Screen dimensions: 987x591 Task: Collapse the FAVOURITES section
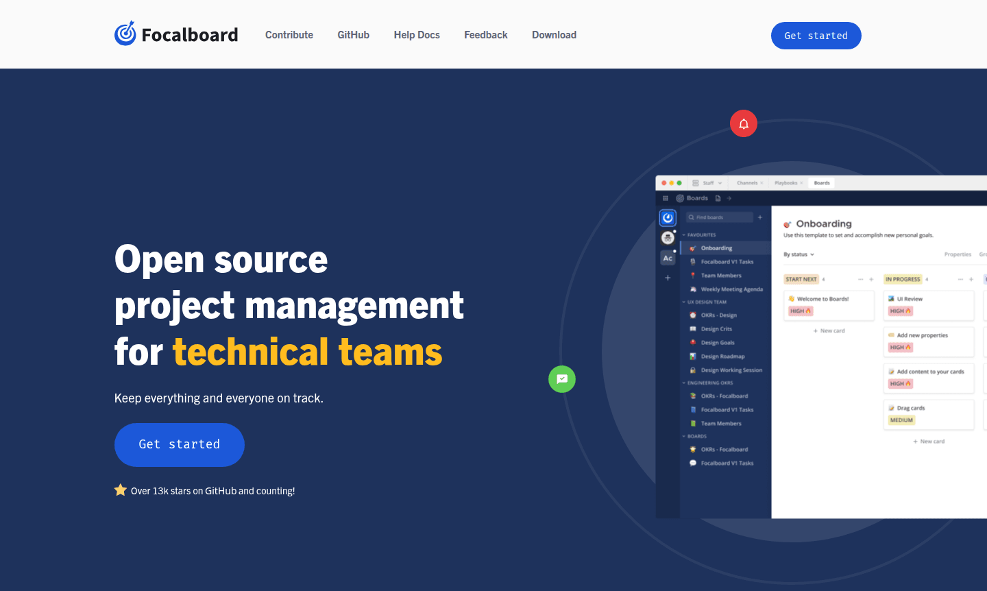coord(684,234)
